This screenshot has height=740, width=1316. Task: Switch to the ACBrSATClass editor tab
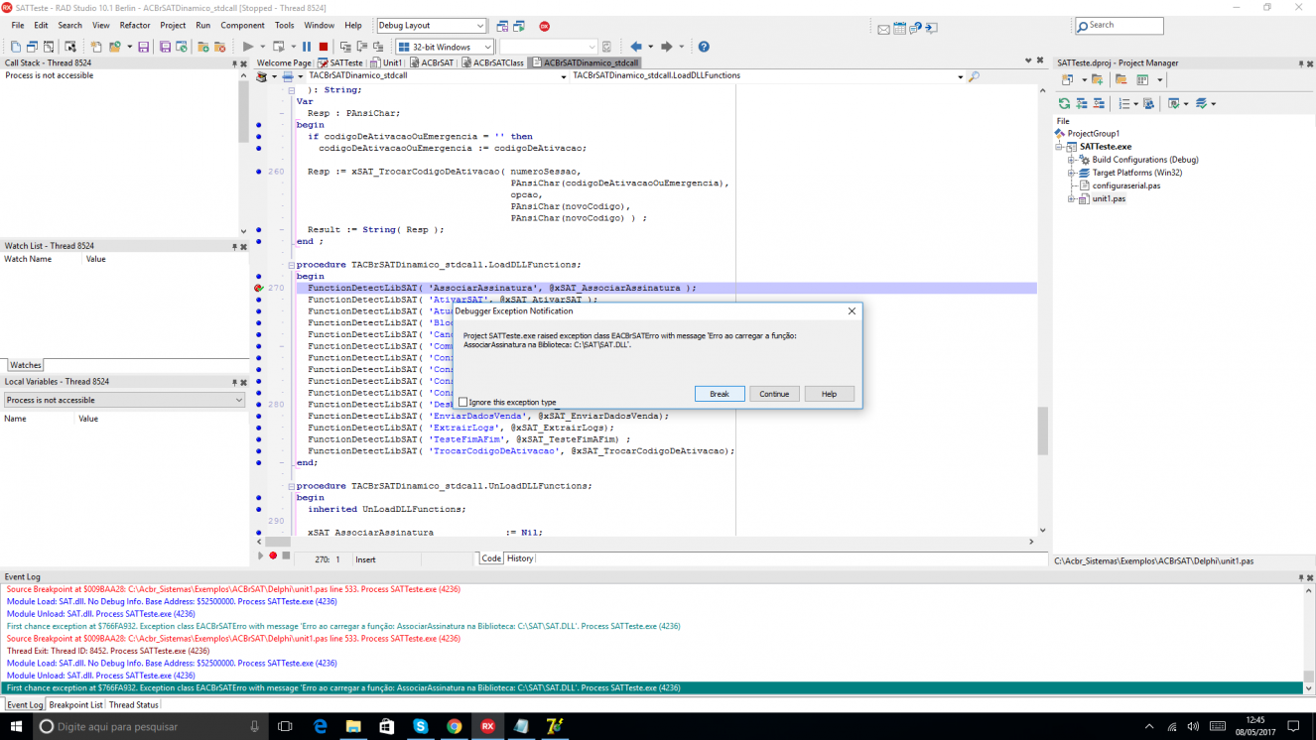[x=492, y=62]
